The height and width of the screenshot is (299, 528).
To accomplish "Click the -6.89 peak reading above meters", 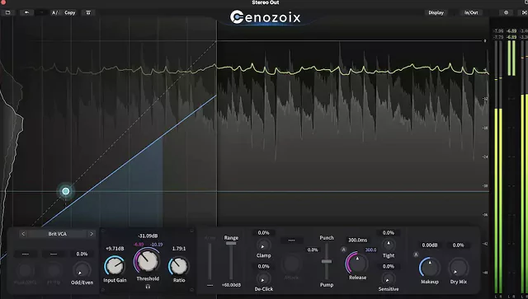I will [511, 31].
